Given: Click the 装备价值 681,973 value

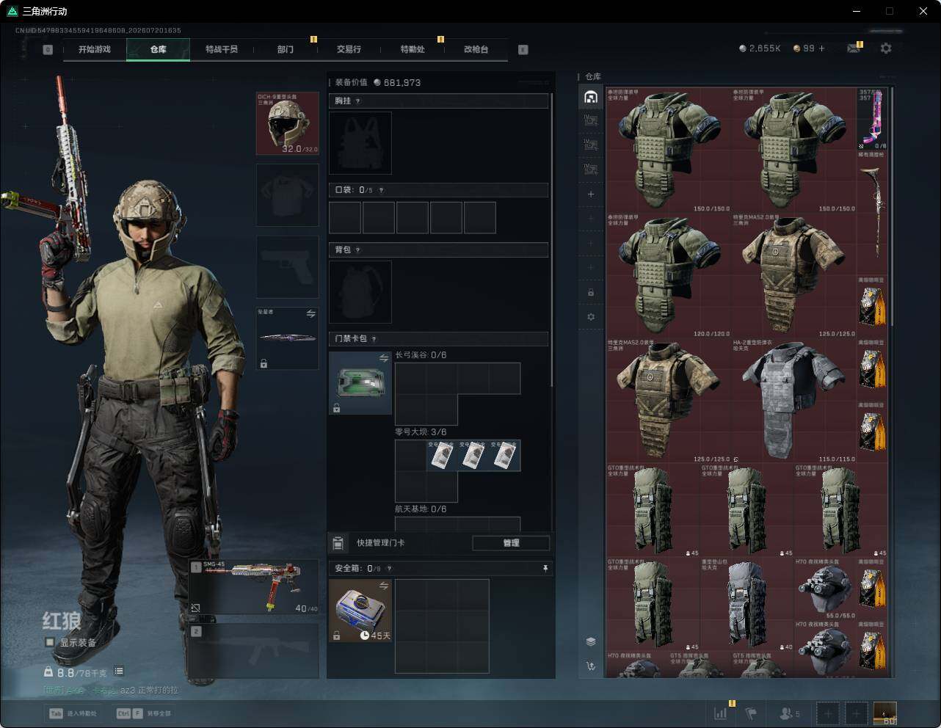Looking at the screenshot, I should tap(402, 83).
